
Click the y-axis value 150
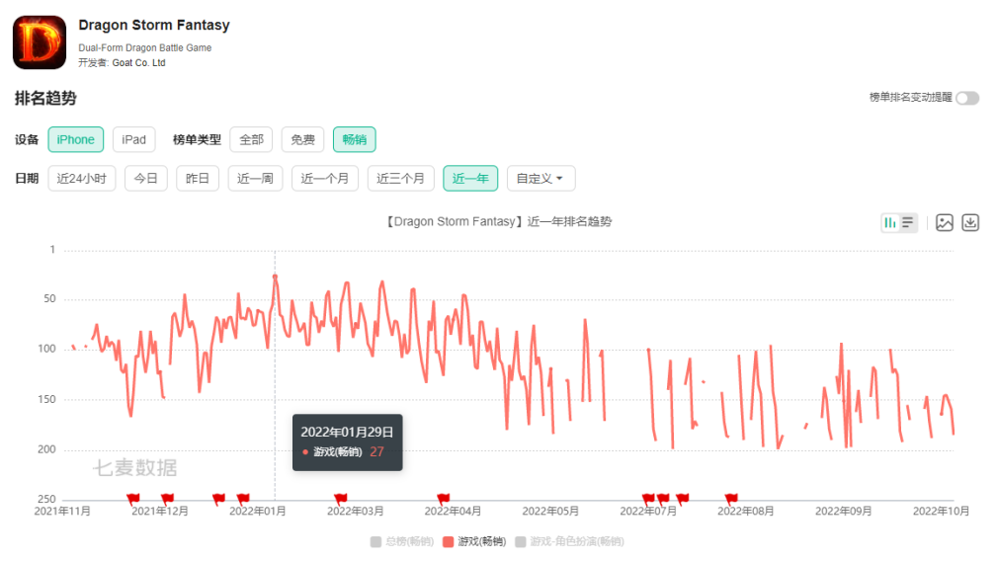tap(47, 399)
